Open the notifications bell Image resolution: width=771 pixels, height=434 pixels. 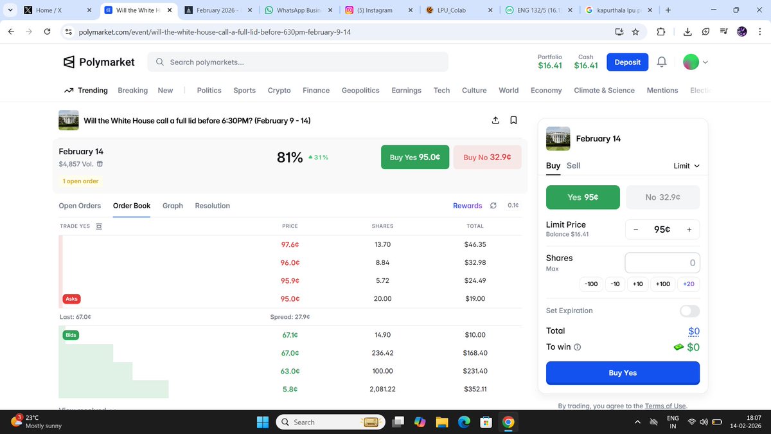pos(662,62)
